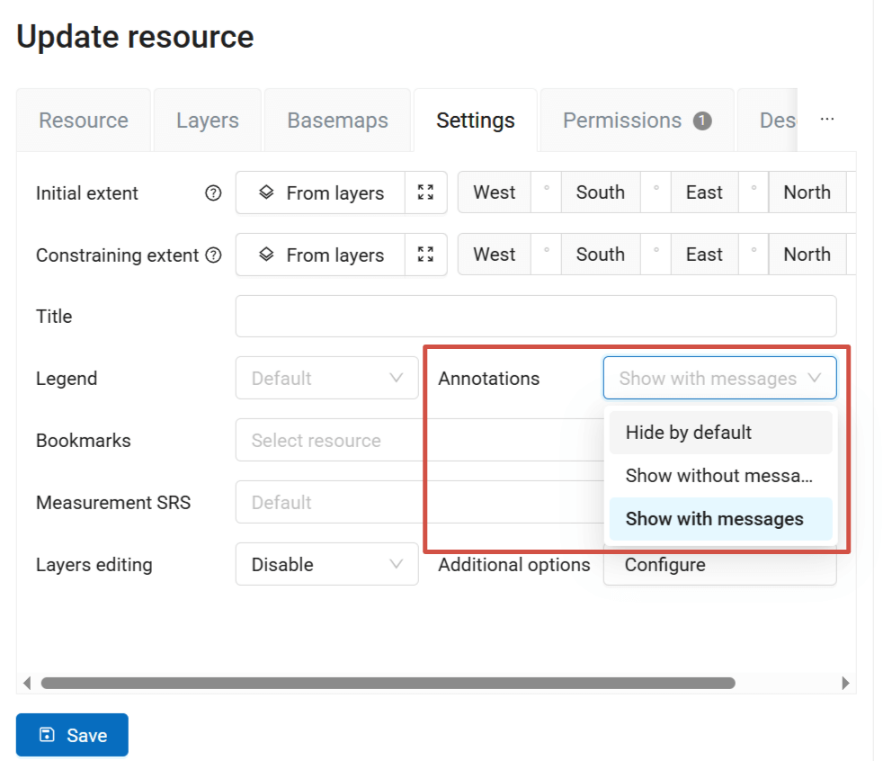Open the tabs overflow ellipsis menu

[x=827, y=120]
